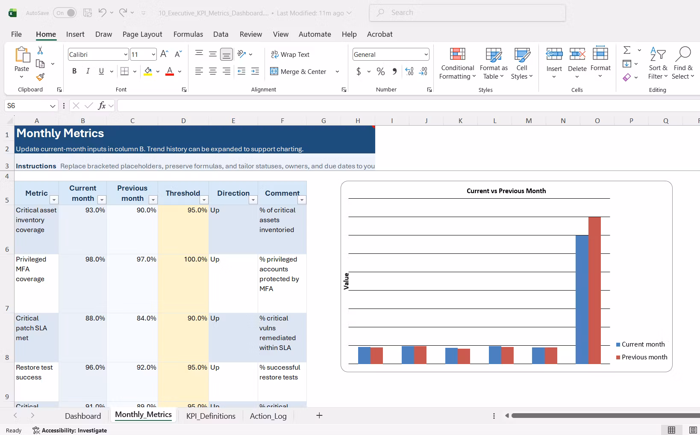Open the Formulas ribbon tab
The height and width of the screenshot is (435, 700).
188,34
